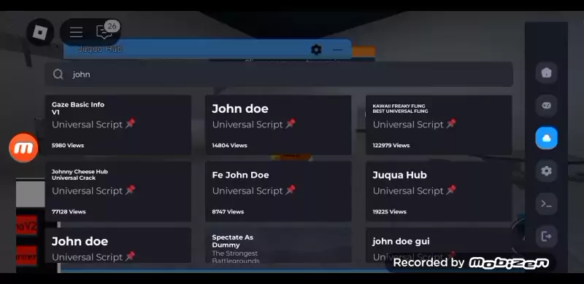Screen dimensions: 584x284
Task: Open Juqua Hub gear settings
Action: coord(316,50)
